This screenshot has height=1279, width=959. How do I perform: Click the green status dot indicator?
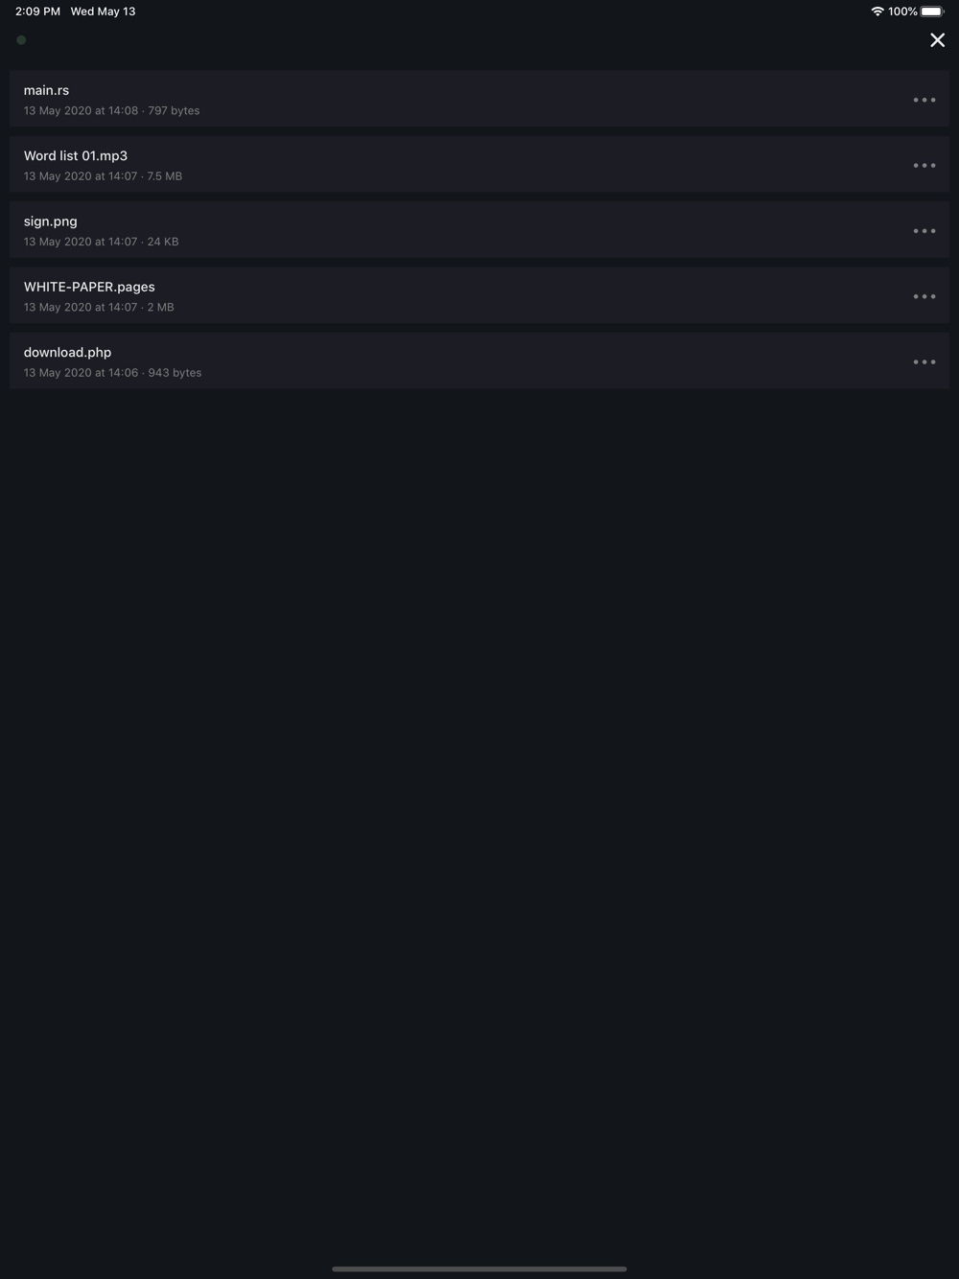pyautogui.click(x=21, y=40)
